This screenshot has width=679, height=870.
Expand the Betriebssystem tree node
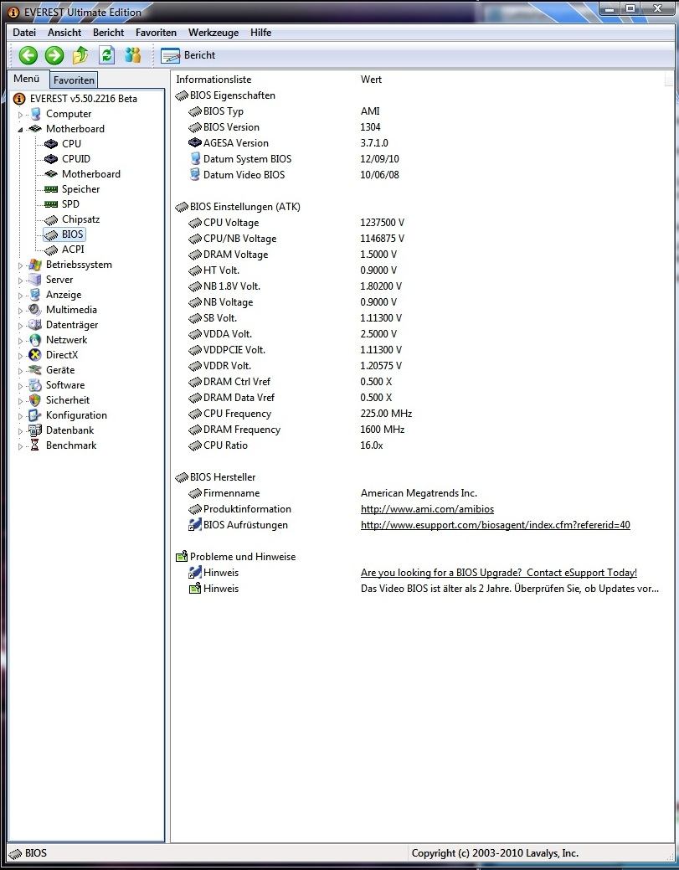click(21, 265)
